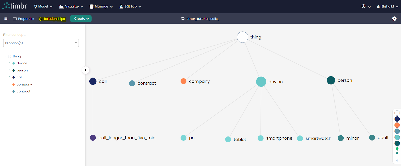The width and height of the screenshot is (401, 166).
Task: Click the Create button
Action: [x=81, y=19]
